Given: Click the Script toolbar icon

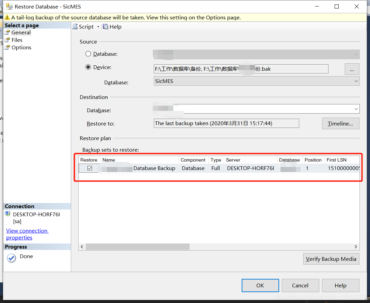Looking at the screenshot, I should 75,27.
